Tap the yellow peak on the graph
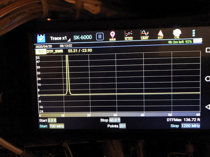 pos(67,75)
